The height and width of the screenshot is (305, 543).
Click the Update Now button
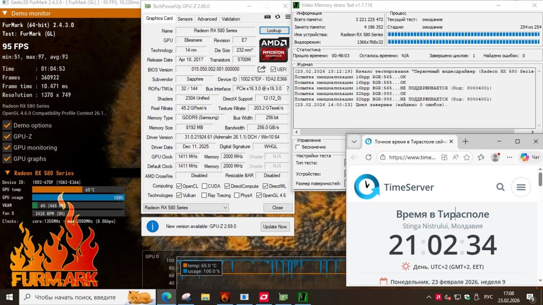click(x=275, y=226)
